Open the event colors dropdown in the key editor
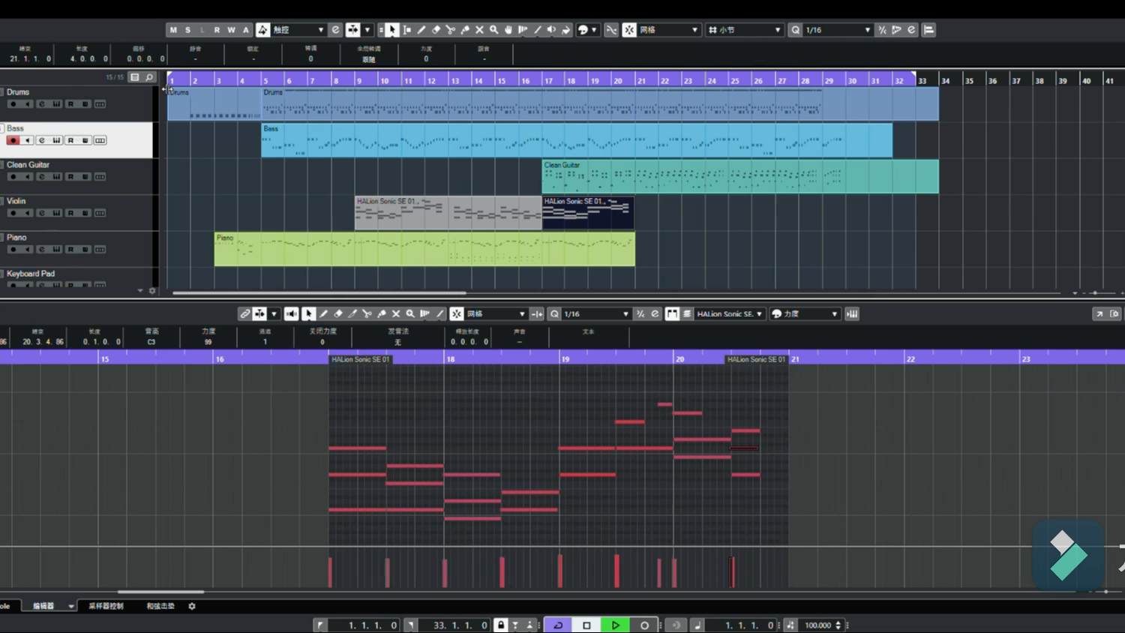The width and height of the screenshot is (1125, 633). 805,313
